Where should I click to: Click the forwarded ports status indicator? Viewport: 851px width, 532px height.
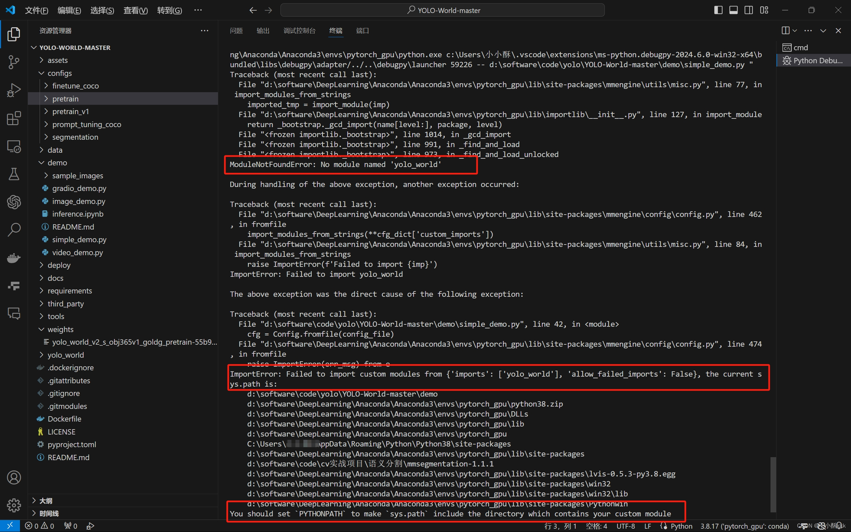tap(71, 526)
